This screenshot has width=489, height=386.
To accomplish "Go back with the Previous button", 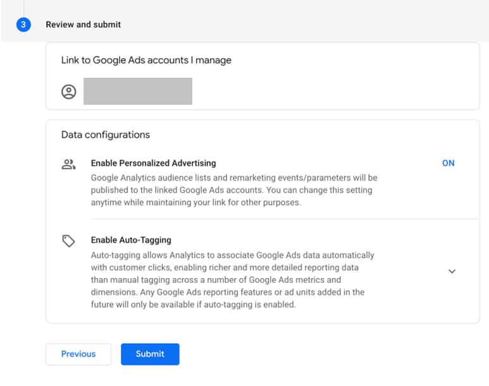I will 78,354.
